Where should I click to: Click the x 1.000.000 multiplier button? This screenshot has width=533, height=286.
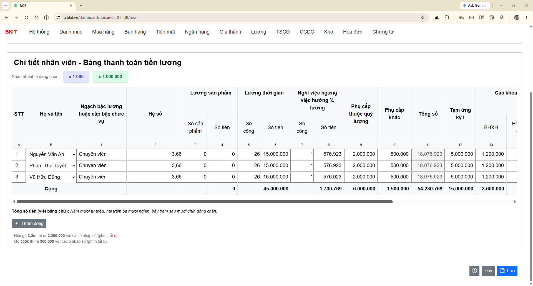tap(110, 77)
